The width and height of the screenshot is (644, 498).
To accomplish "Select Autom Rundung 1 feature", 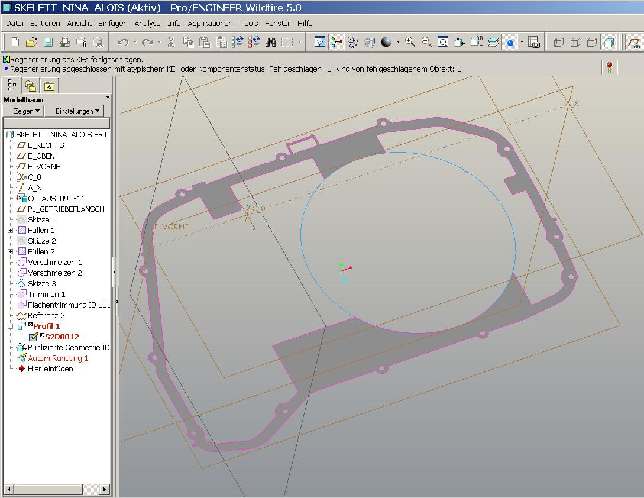I will [x=58, y=358].
